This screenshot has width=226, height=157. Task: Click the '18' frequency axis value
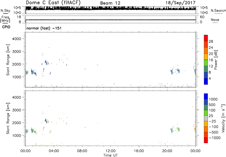pos(19,17)
